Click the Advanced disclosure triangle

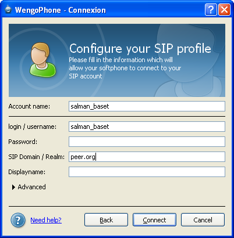click(13, 187)
